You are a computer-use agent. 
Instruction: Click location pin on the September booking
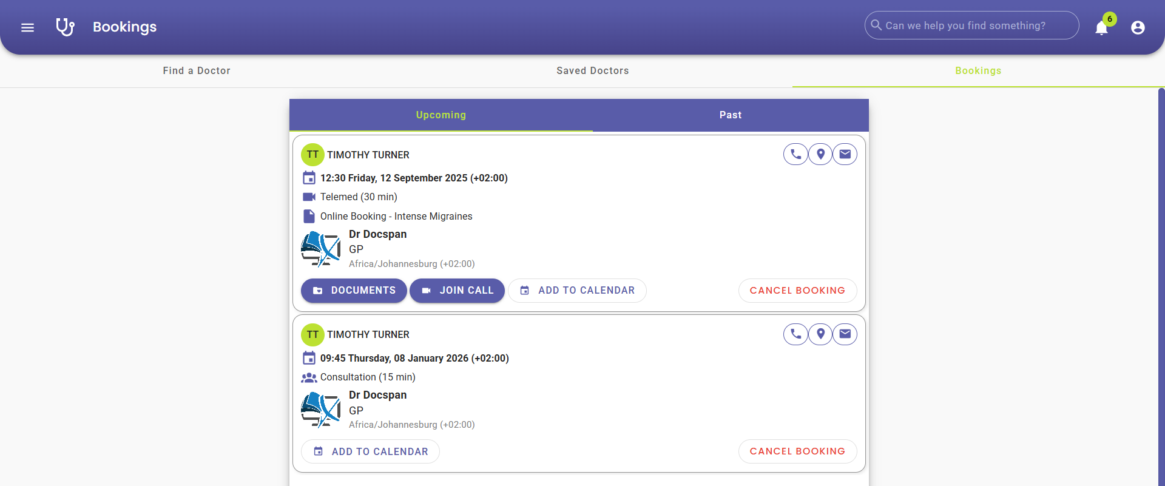(820, 154)
